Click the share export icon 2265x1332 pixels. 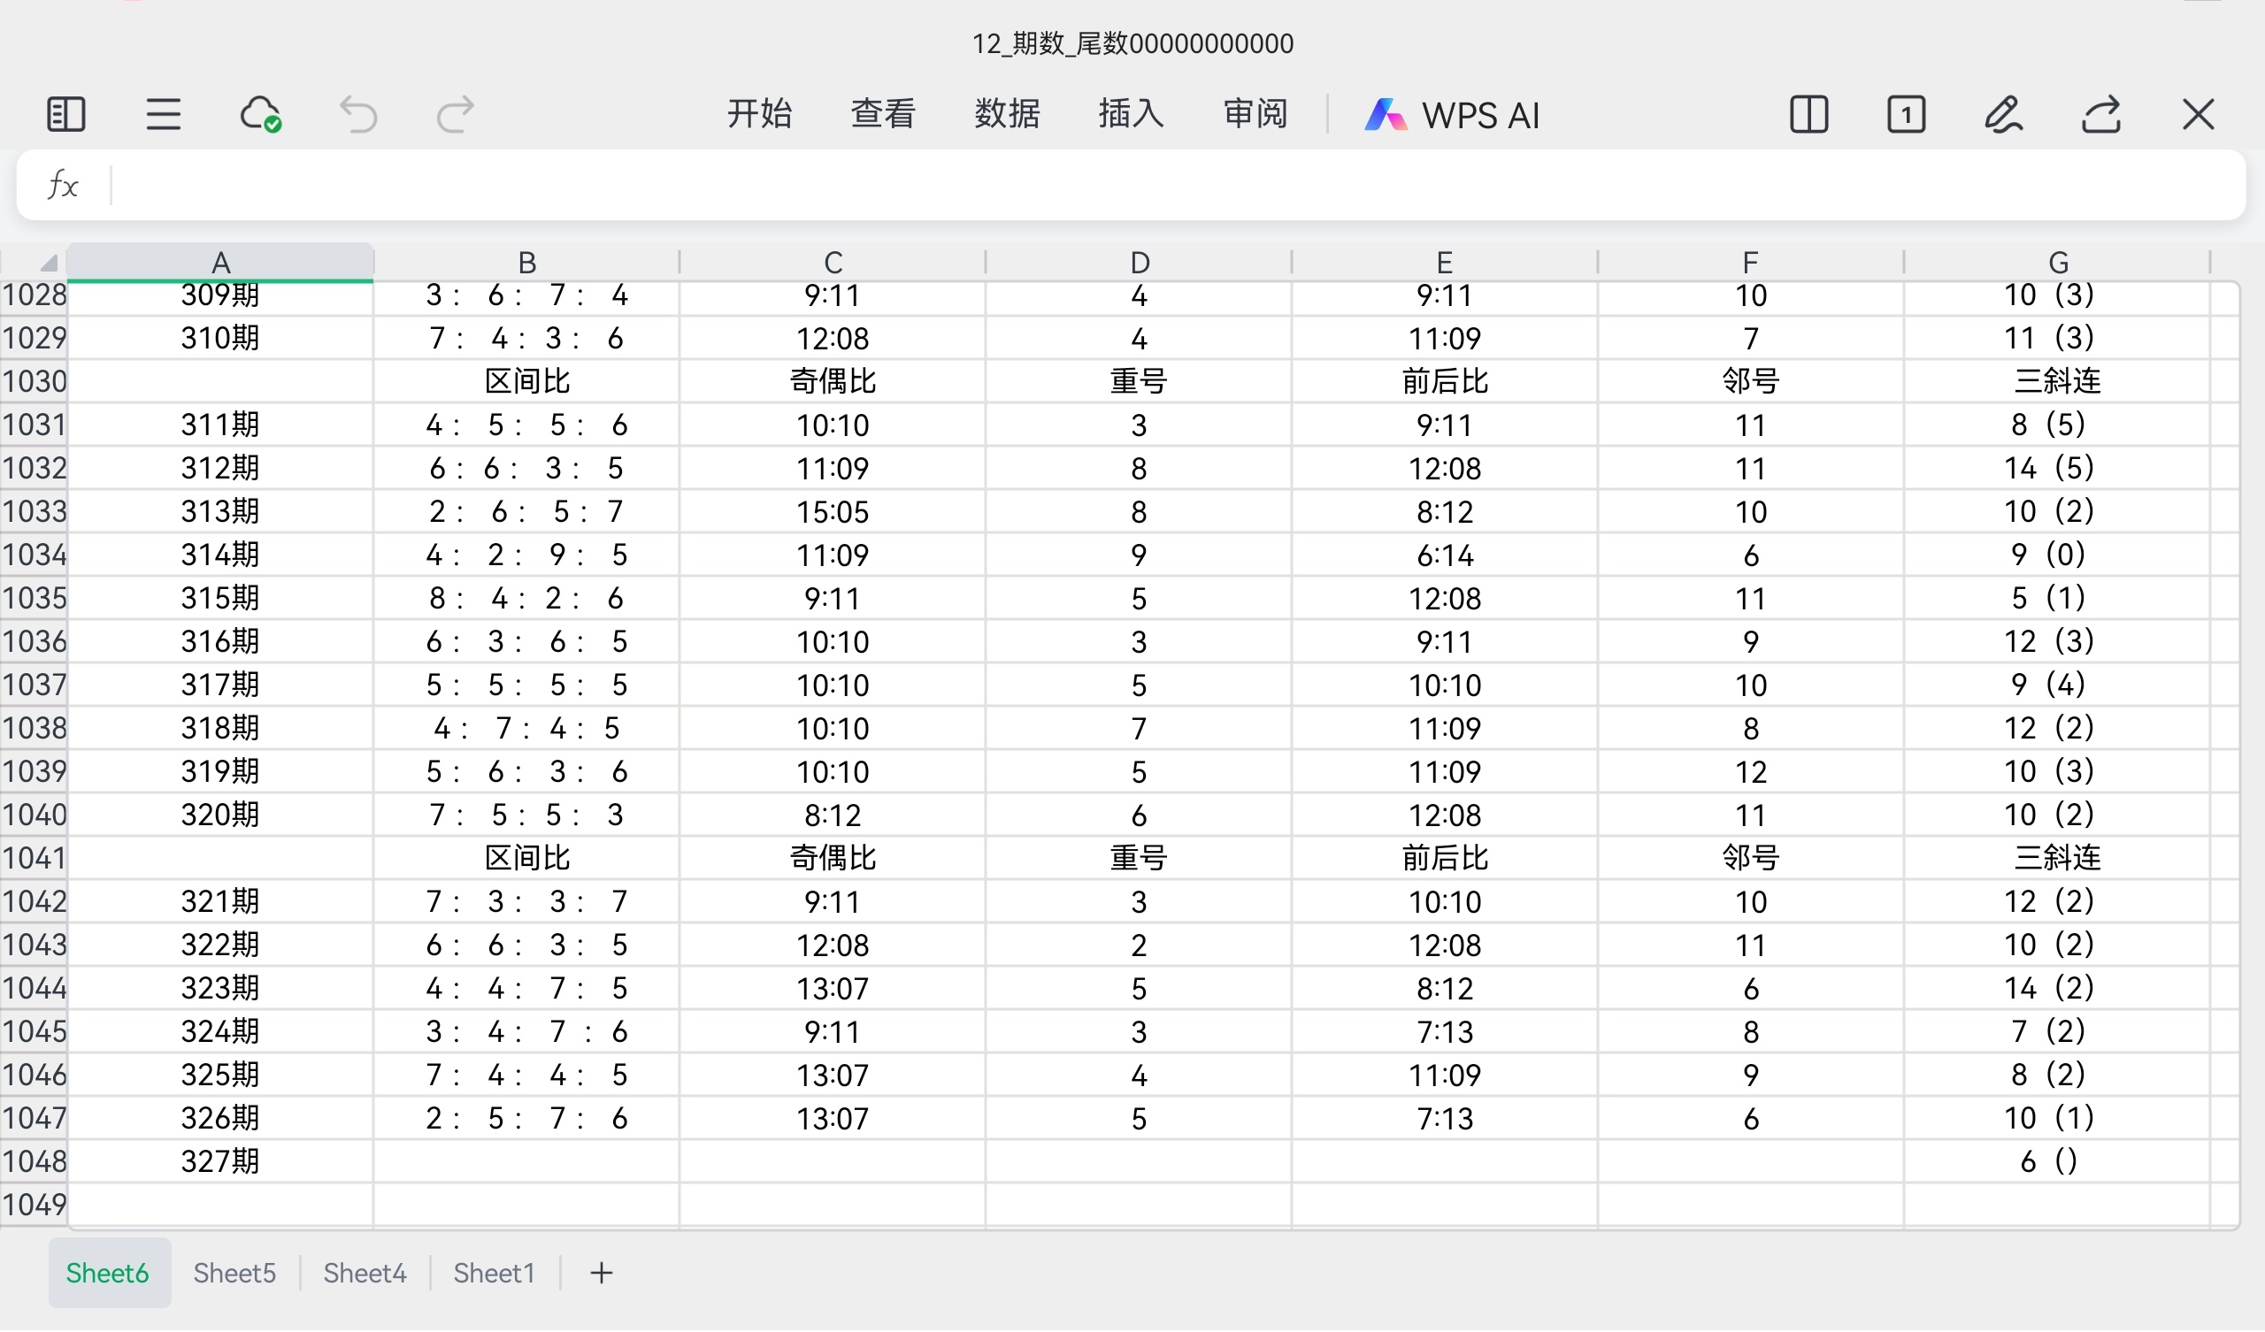(x=2101, y=115)
